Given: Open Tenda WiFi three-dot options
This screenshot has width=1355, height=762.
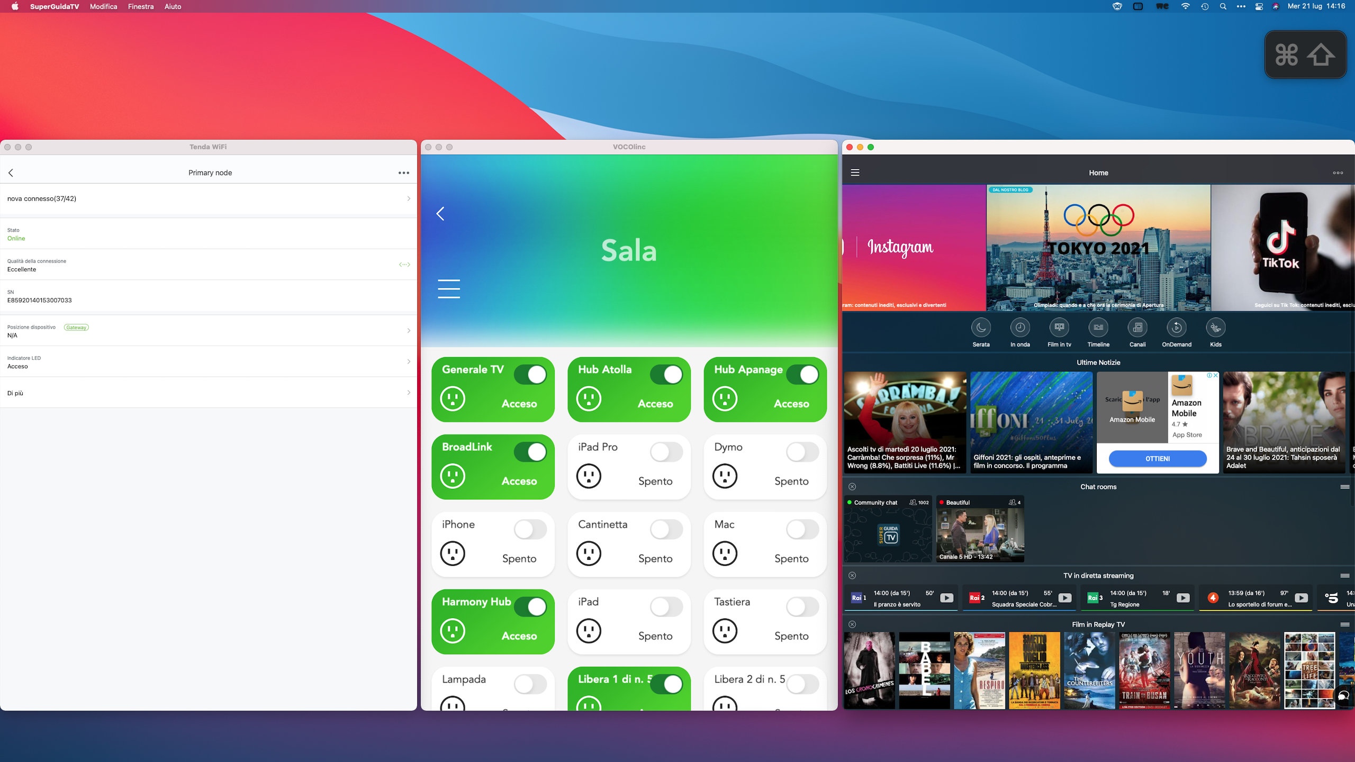Looking at the screenshot, I should pyautogui.click(x=403, y=173).
